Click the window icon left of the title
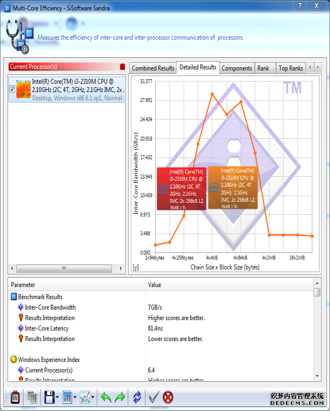This screenshot has height=411, width=330. pos(8,8)
